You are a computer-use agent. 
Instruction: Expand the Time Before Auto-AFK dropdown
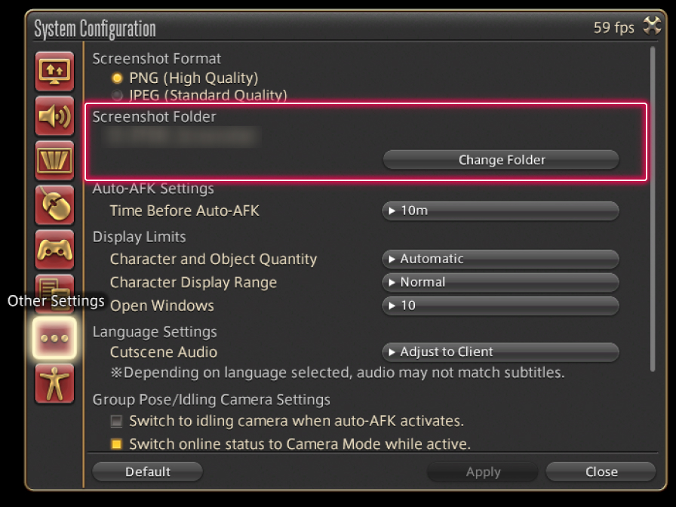pos(500,211)
